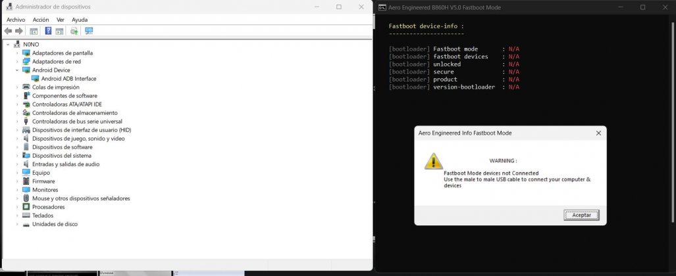The width and height of the screenshot is (676, 276).
Task: Toggle the action pane toolbar icon
Action: click(x=59, y=31)
